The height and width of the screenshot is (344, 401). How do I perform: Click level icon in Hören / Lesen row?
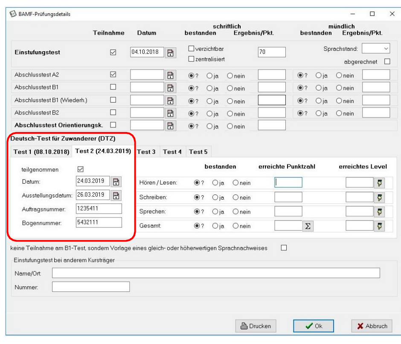point(380,183)
